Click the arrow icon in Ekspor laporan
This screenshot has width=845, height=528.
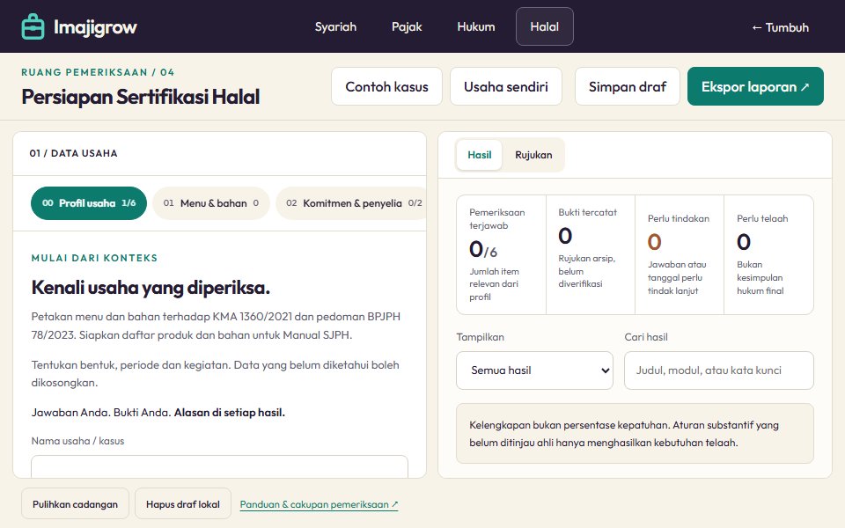[x=805, y=87]
